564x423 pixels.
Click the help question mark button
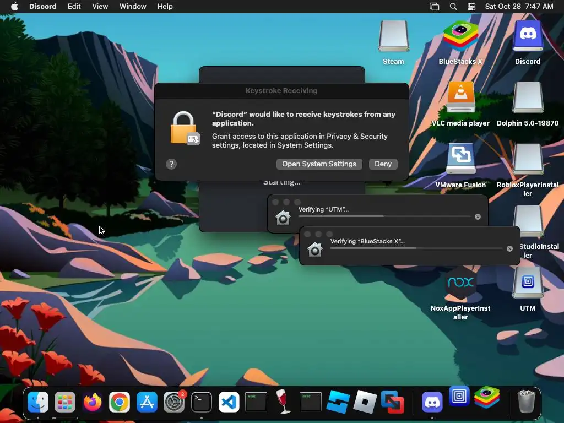[x=171, y=164]
